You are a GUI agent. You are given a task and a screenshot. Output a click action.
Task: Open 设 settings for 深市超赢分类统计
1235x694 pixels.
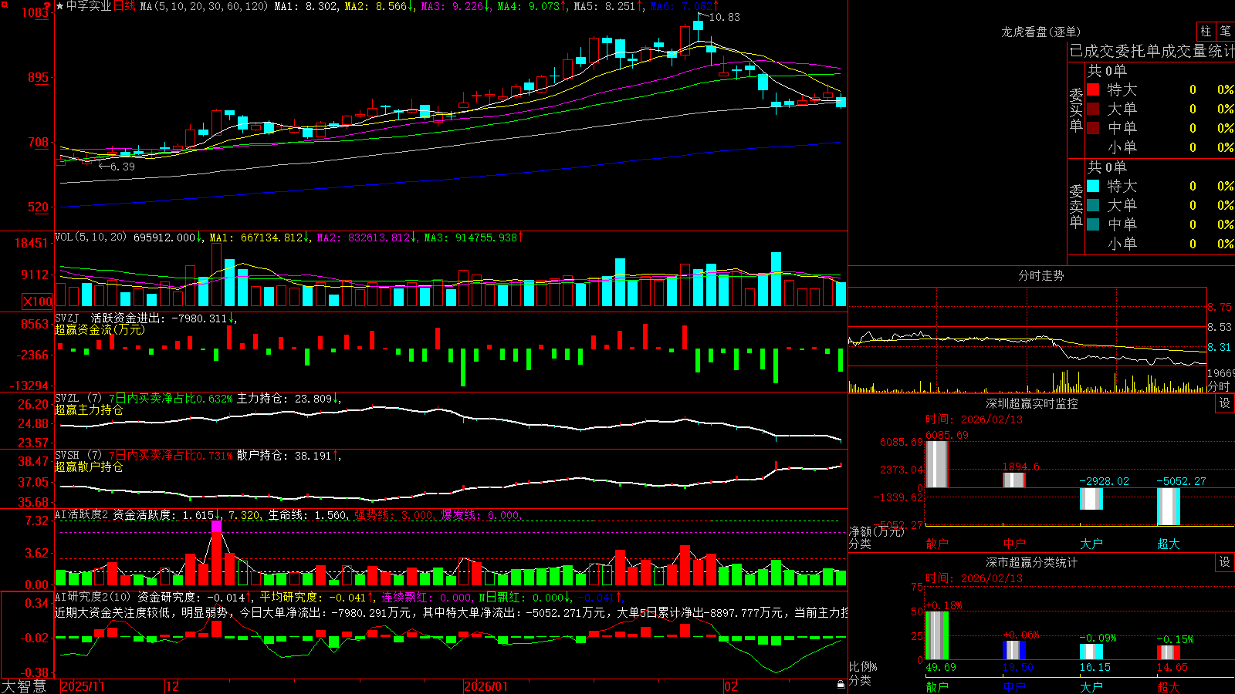[x=1225, y=562]
